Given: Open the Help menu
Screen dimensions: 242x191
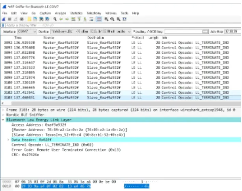Looking at the screenshot, I should click(x=135, y=13).
